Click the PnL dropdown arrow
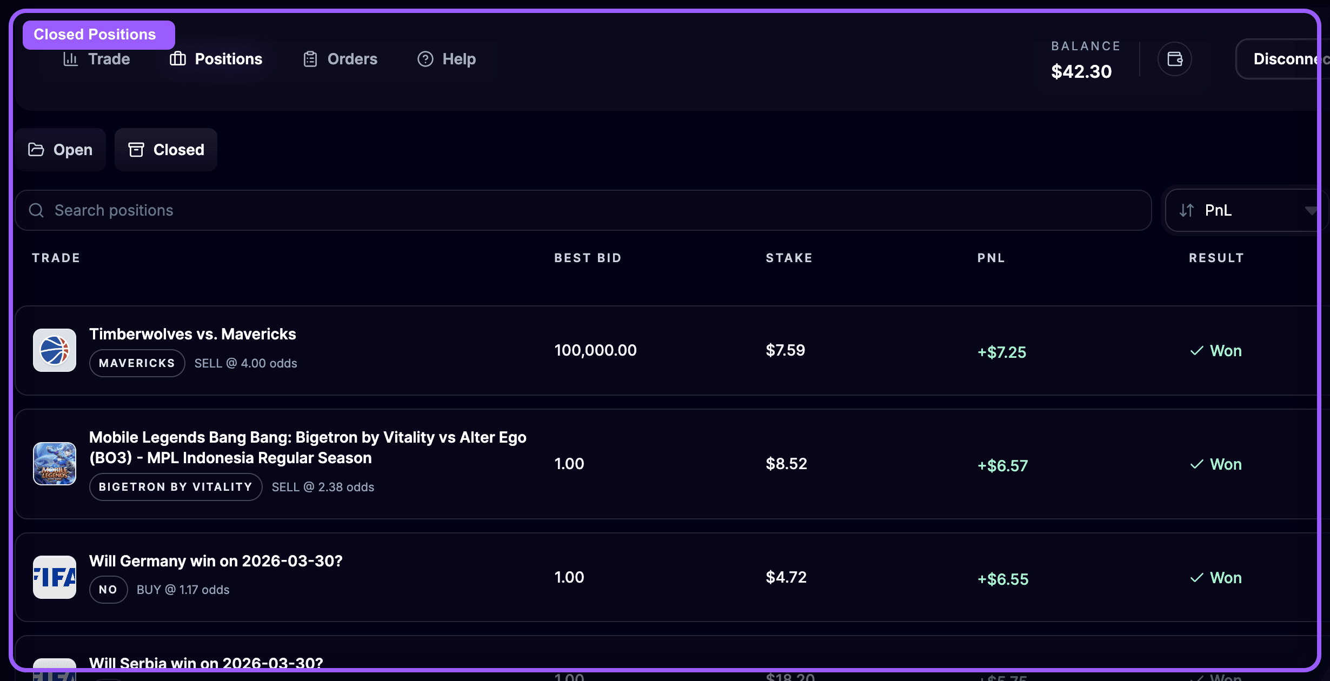 [x=1311, y=210]
